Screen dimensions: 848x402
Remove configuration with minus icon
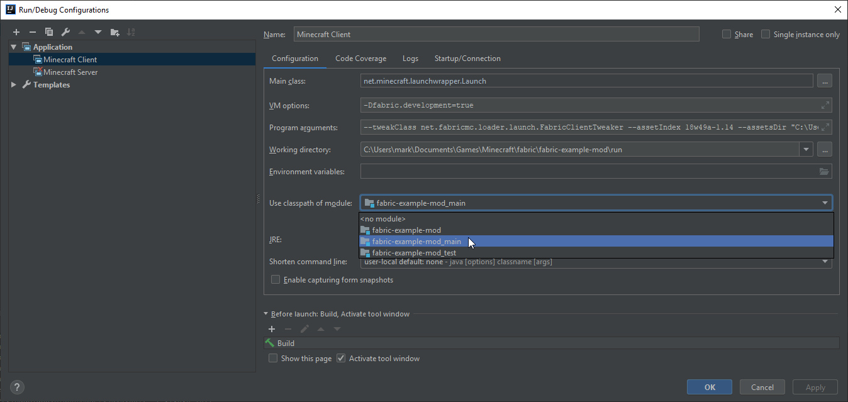(x=33, y=32)
